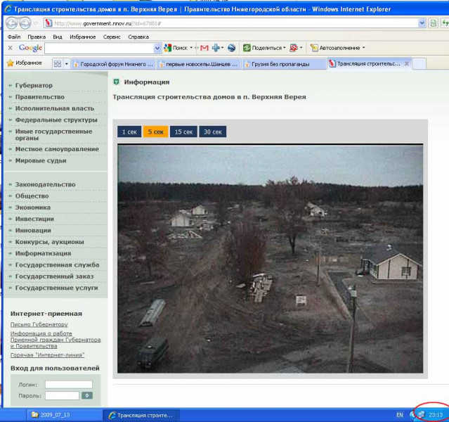Viewport: 449px width, 422px height.
Task: Click the address bar URL field
Action: [230, 23]
